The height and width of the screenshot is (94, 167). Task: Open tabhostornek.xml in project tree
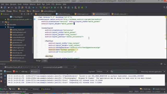pyautogui.click(x=17, y=58)
